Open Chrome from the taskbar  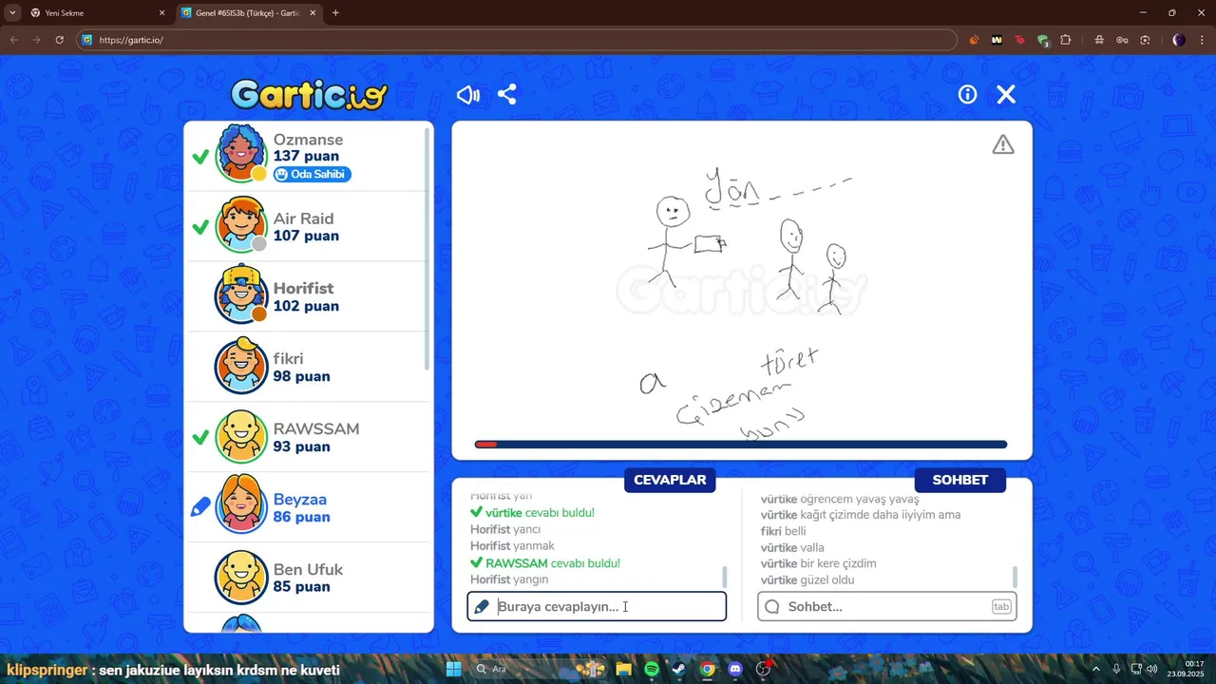click(x=708, y=669)
